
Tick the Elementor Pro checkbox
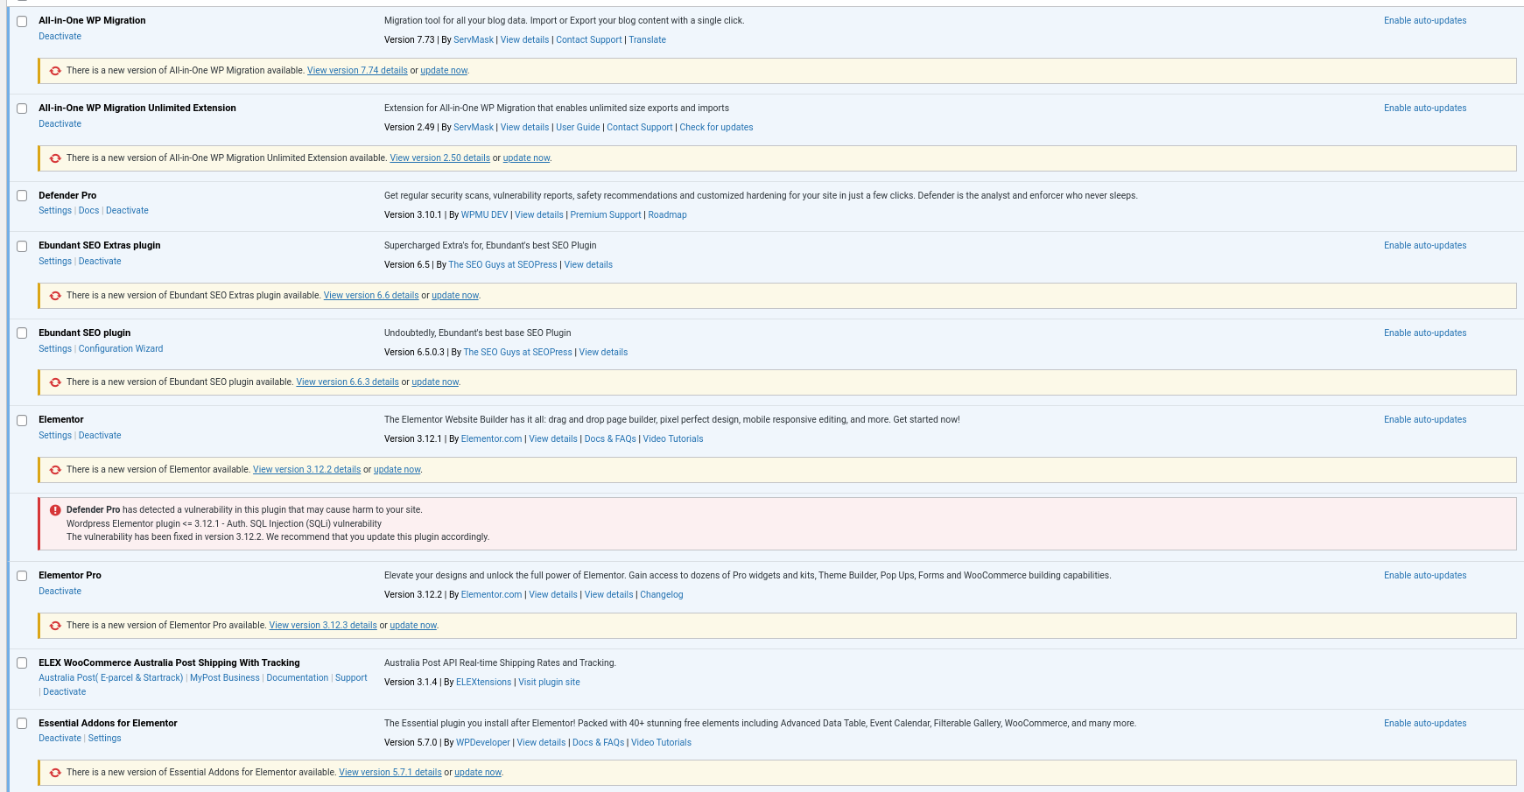coord(22,576)
